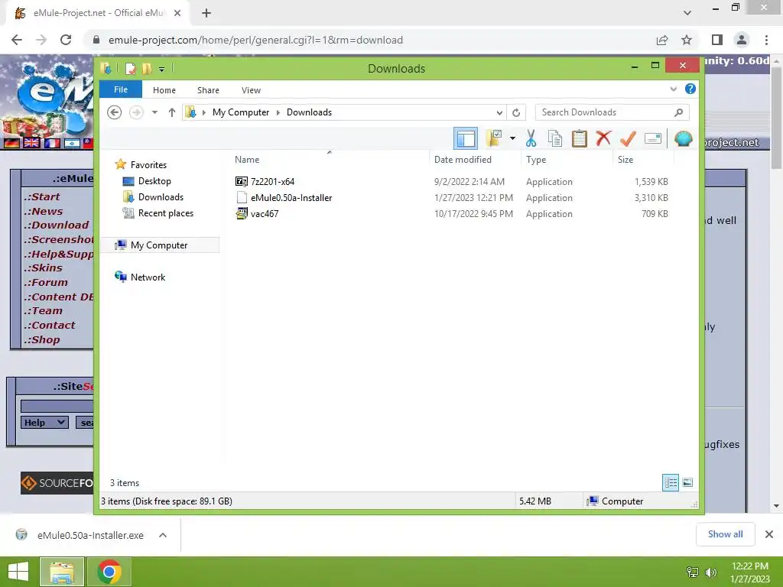Refresh the Downloads folder view
Screen dimensions: 783x587
click(x=516, y=113)
